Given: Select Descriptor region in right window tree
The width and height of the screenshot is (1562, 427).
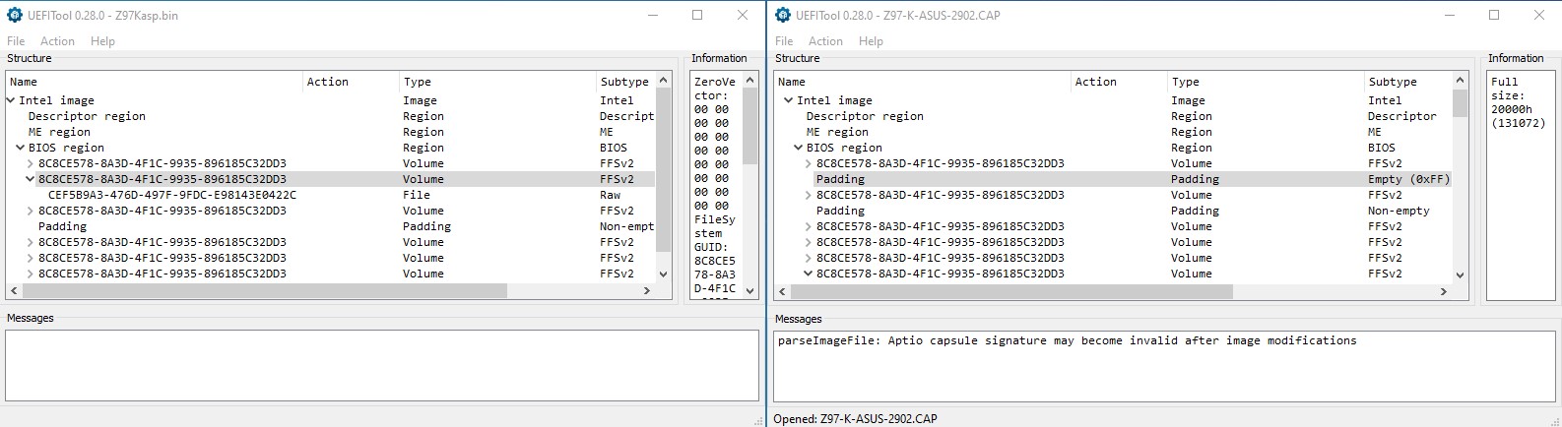Looking at the screenshot, I should 864,116.
